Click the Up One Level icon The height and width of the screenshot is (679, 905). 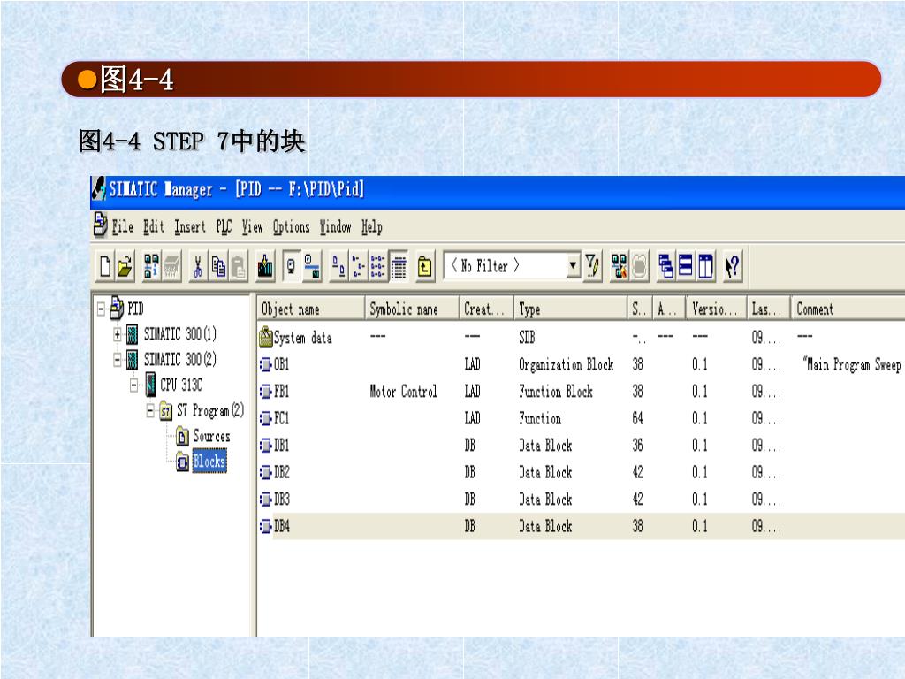(x=425, y=267)
